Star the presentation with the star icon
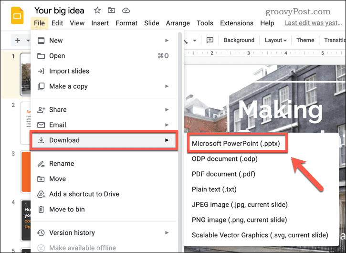The width and height of the screenshot is (346, 253). coord(97,10)
